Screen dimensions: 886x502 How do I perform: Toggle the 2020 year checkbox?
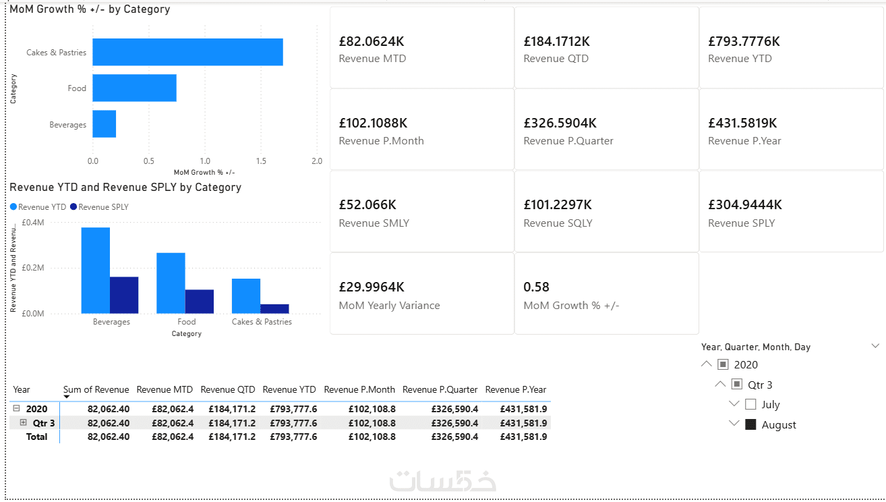click(723, 364)
